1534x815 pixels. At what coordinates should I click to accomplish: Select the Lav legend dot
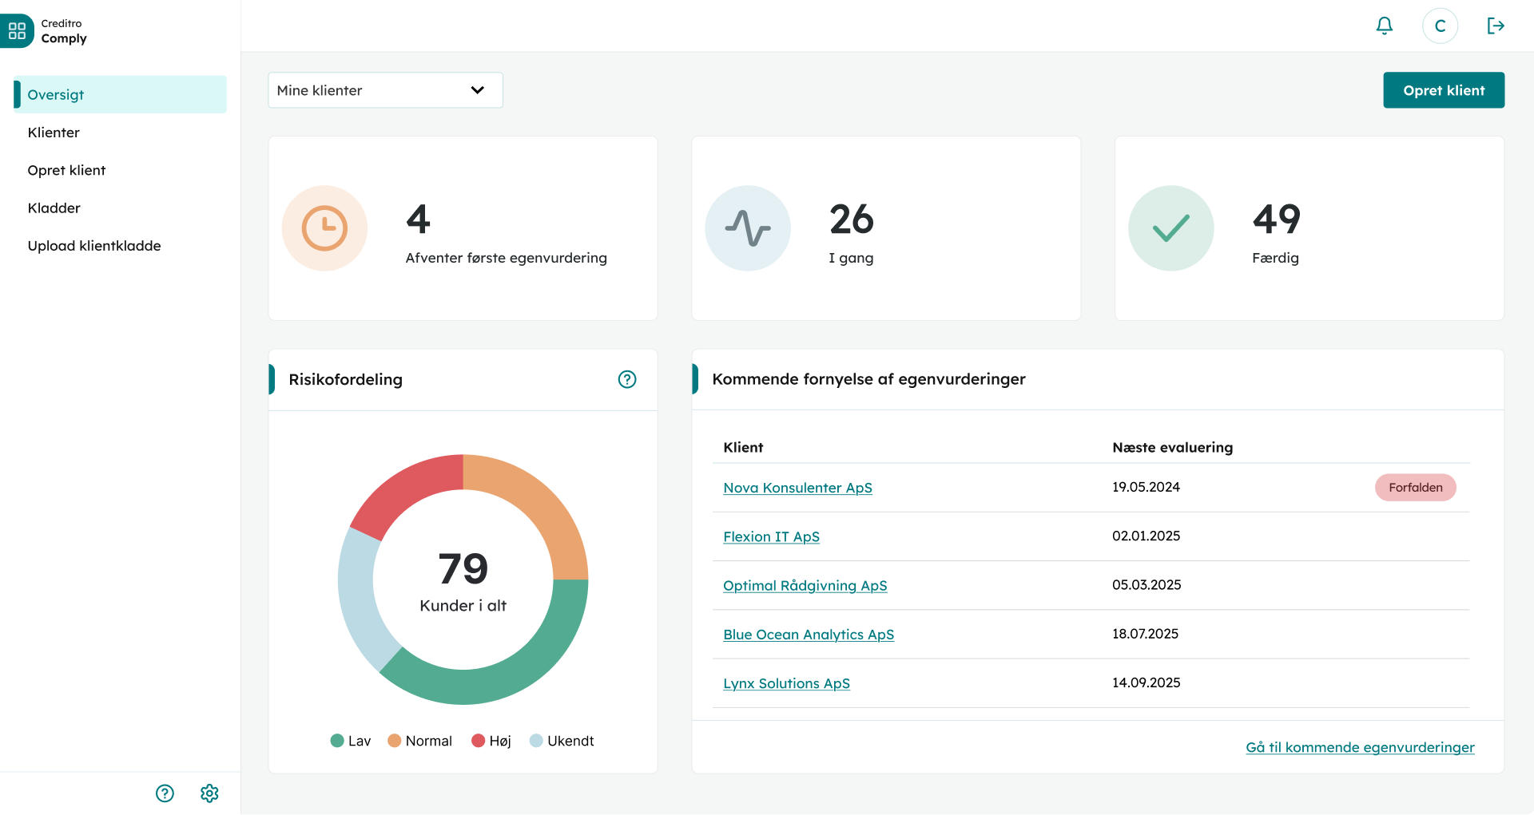337,741
